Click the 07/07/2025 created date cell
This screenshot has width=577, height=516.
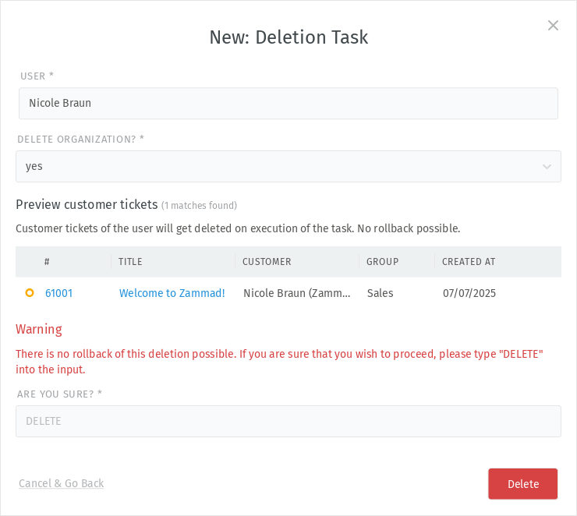(469, 293)
